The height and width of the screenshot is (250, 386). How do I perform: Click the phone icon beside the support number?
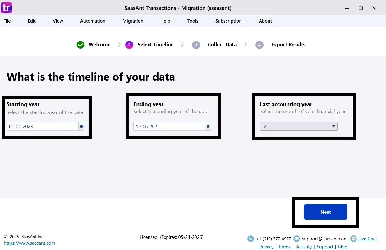(250, 239)
